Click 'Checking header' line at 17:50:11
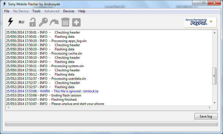This screenshot has width=223, height=134. [43, 70]
